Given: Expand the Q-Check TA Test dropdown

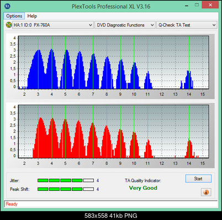Looking at the screenshot, I should (187, 25).
